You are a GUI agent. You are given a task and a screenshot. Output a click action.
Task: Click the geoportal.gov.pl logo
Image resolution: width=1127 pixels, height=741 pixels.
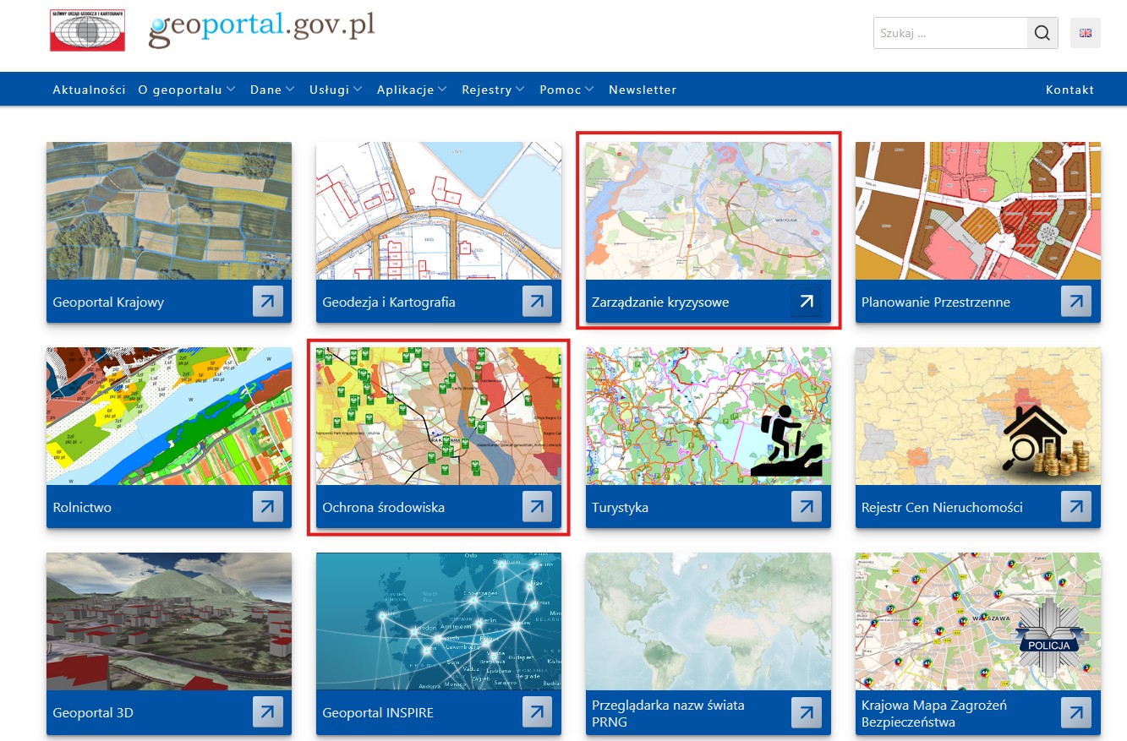[261, 28]
